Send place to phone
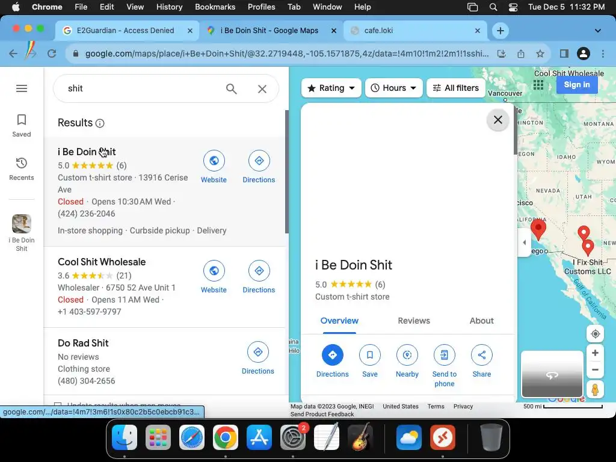This screenshot has height=462, width=616. 445,366
